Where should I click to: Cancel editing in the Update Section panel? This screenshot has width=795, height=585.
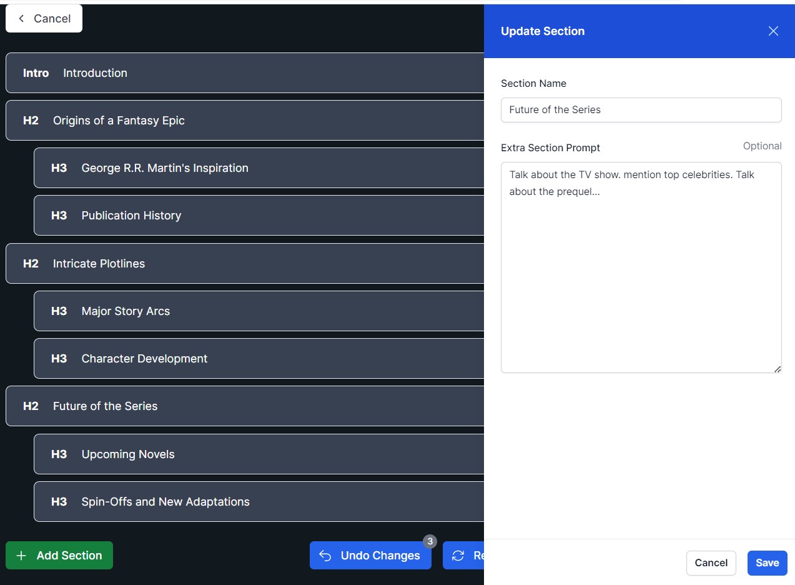click(x=711, y=563)
